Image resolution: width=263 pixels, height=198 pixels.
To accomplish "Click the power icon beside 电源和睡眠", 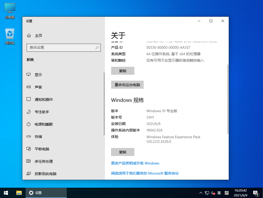I will click(x=29, y=124).
